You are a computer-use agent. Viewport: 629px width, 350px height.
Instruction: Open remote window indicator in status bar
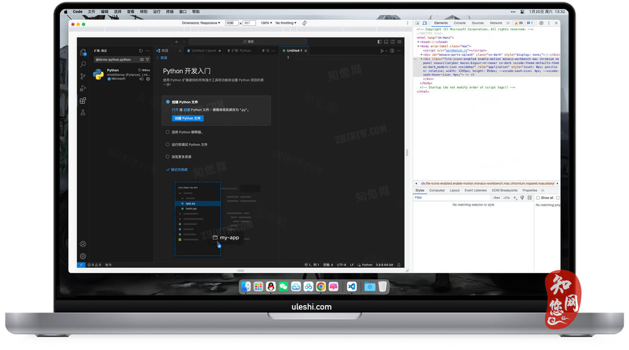tap(81, 265)
